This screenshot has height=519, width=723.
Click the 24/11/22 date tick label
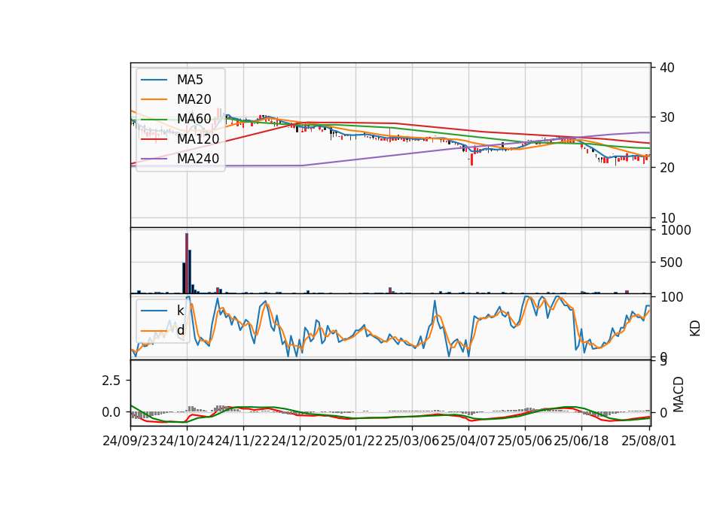(x=243, y=441)
